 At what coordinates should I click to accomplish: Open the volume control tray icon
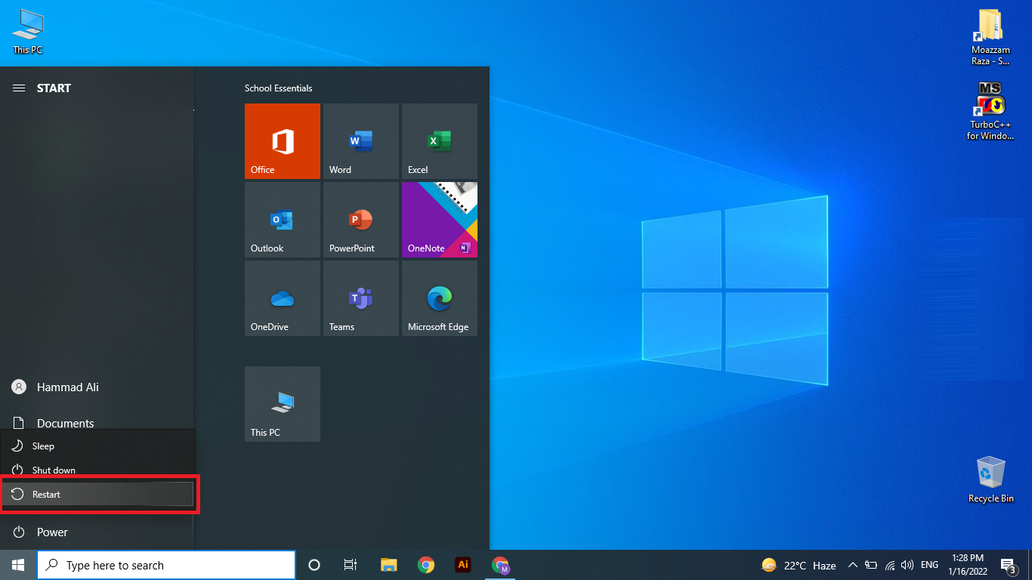[x=907, y=565]
